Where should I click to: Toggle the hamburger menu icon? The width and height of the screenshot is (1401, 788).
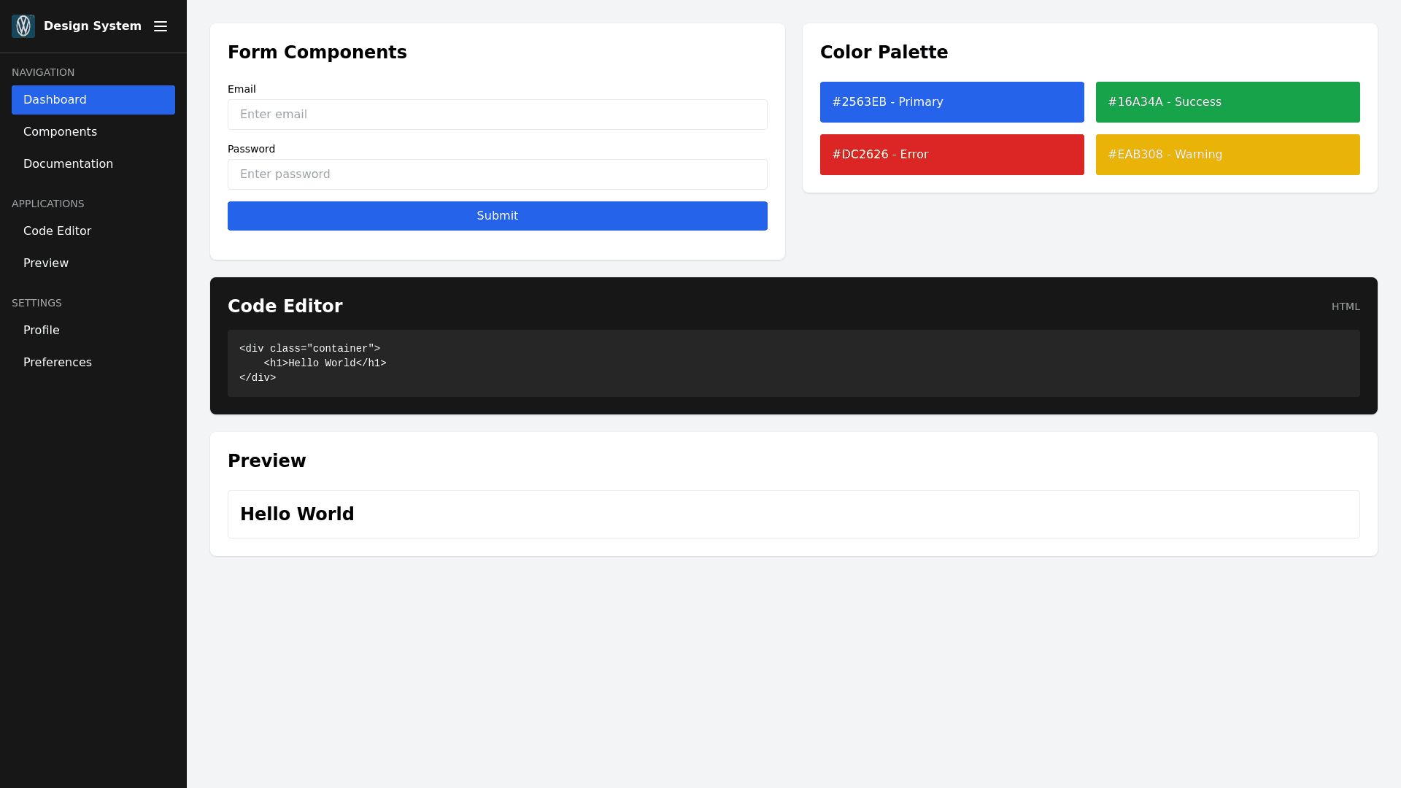coord(161,26)
